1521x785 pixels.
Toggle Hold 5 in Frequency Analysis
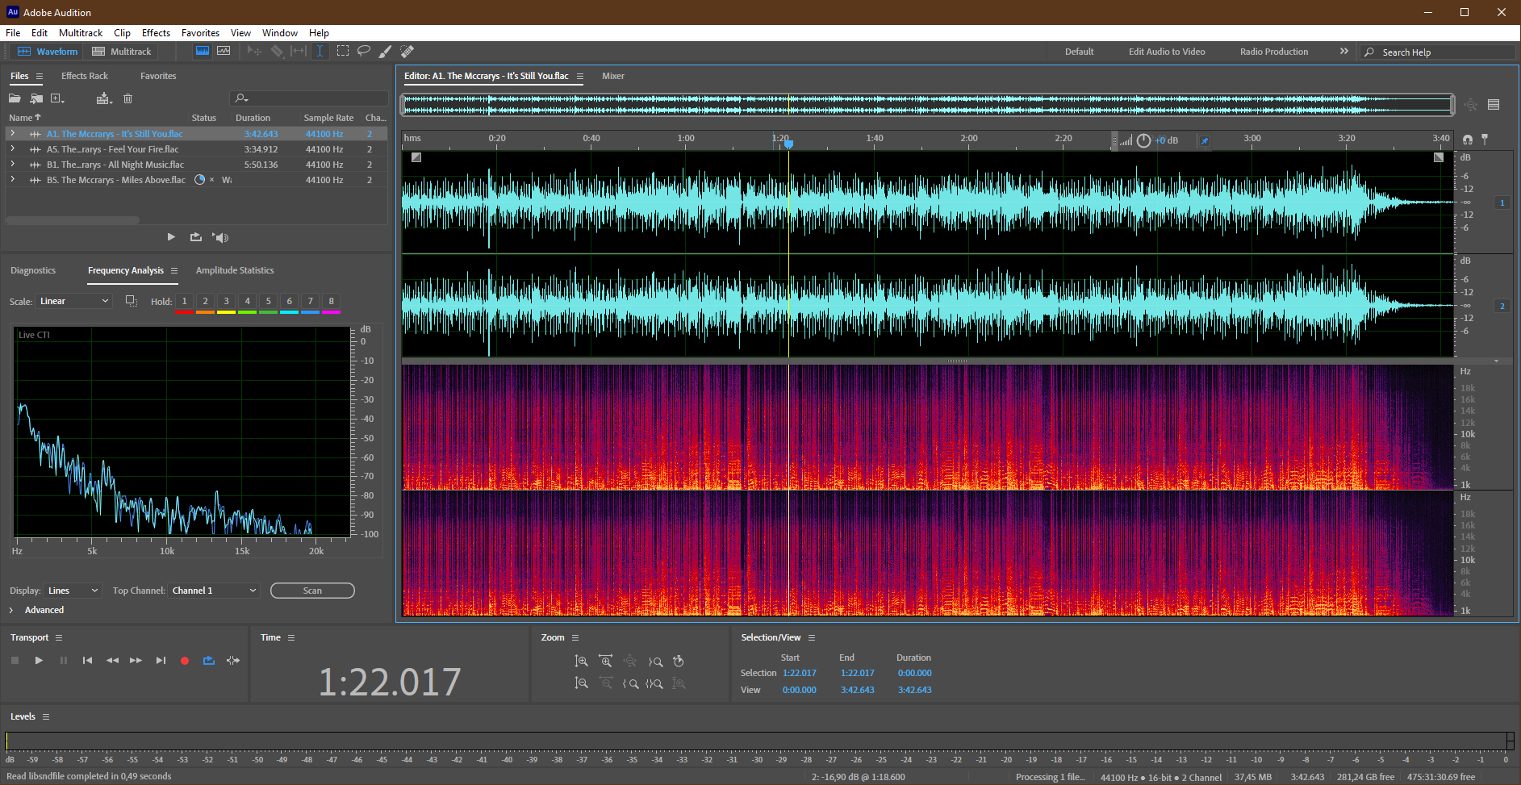pyautogui.click(x=268, y=302)
